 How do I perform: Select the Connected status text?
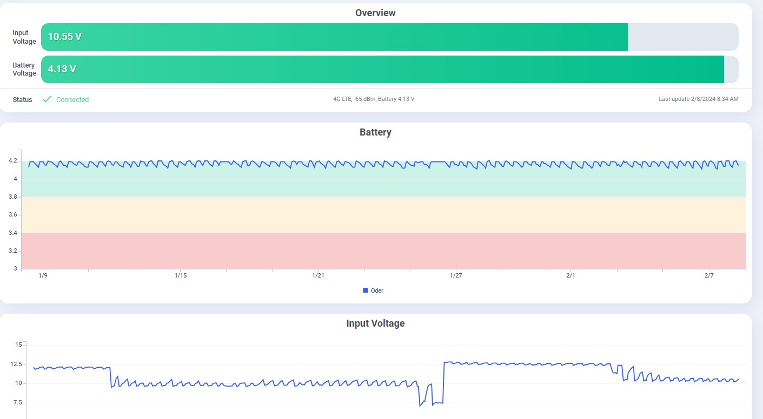[x=72, y=100]
